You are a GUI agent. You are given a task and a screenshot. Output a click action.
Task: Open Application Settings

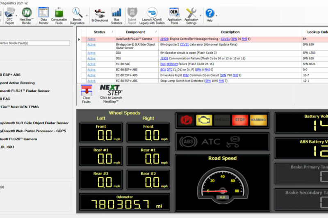191,16
